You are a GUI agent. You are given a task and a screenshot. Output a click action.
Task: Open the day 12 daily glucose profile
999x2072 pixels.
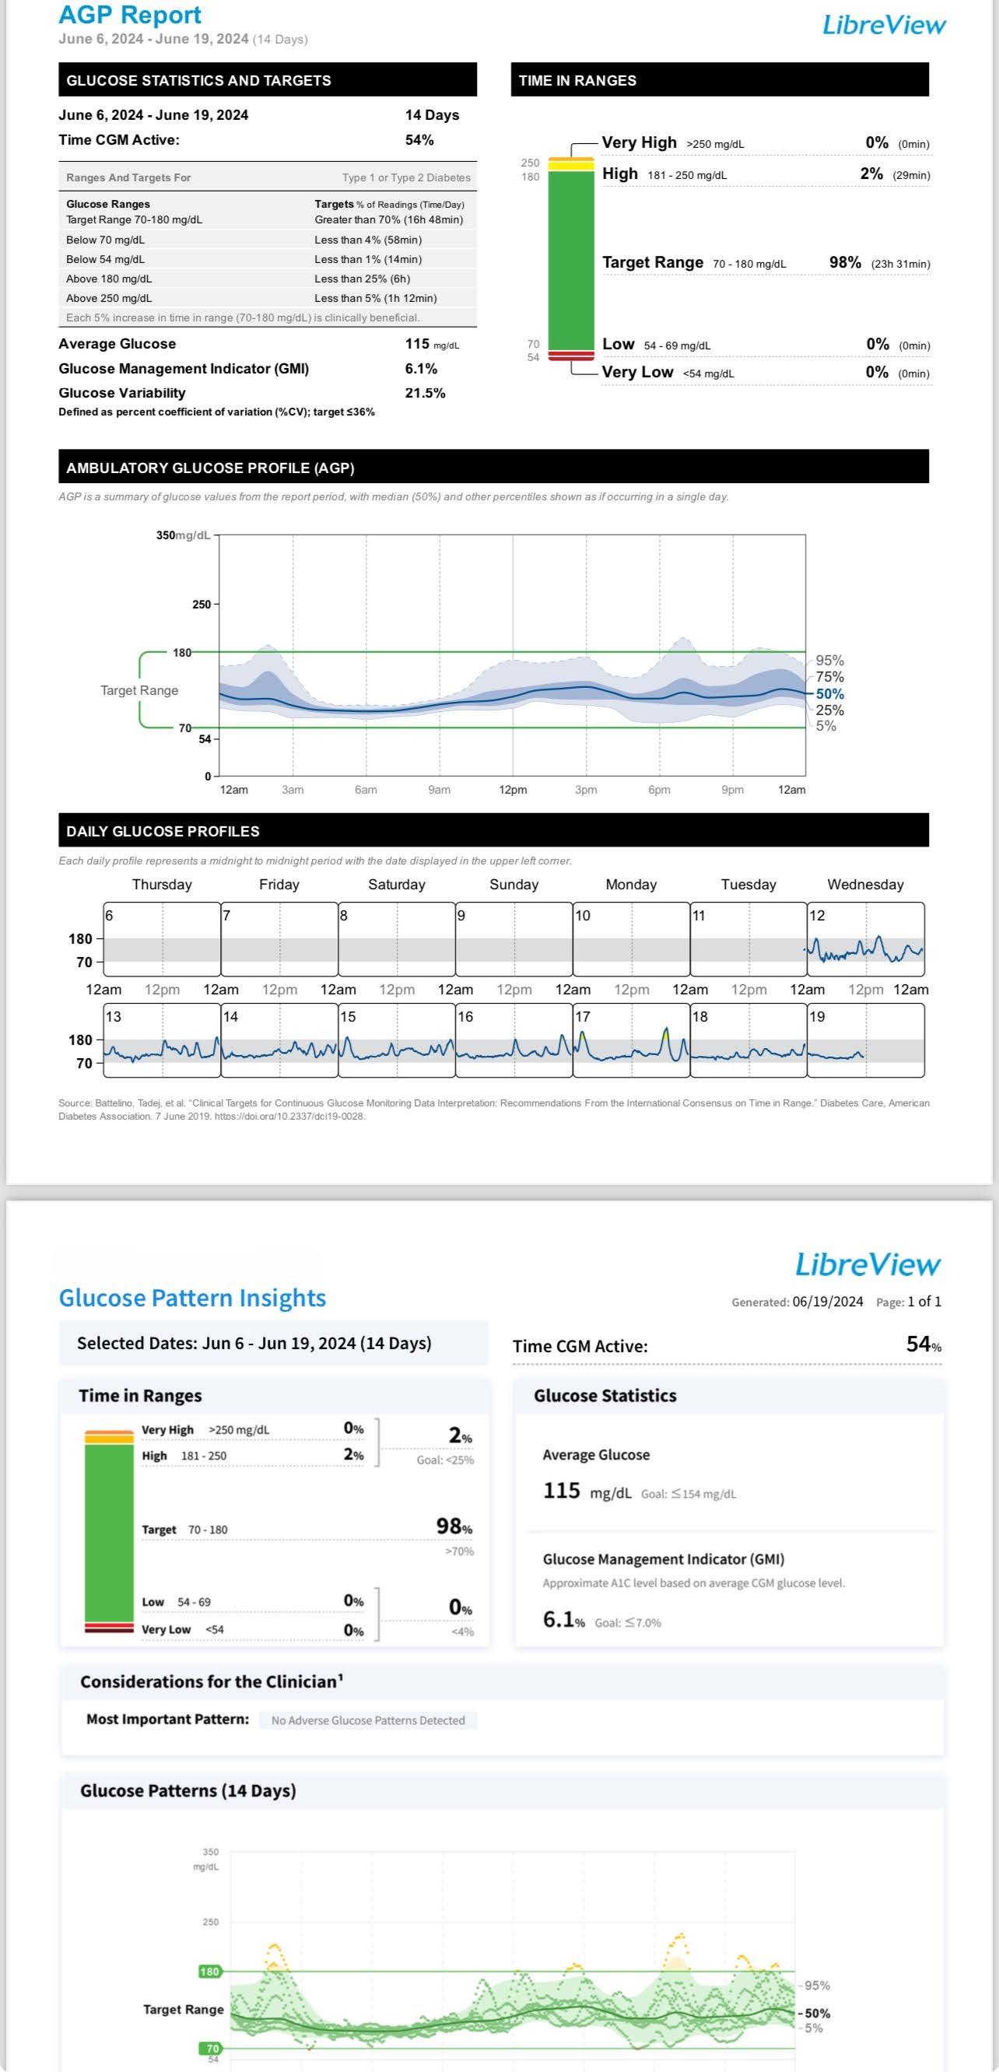(x=865, y=938)
